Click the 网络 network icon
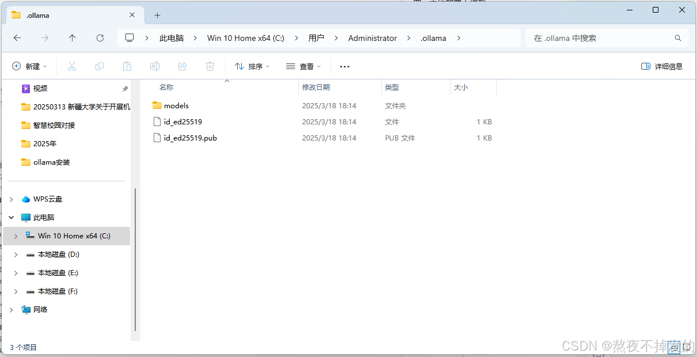The width and height of the screenshot is (697, 357). (25, 310)
